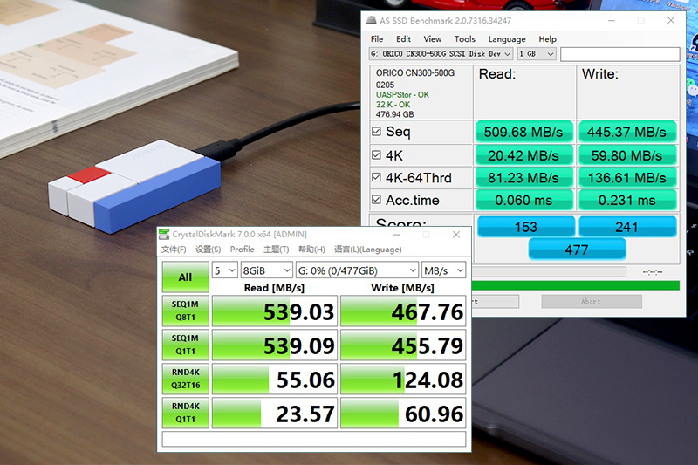Open the File menu in AS SSD Benchmark

tap(377, 39)
